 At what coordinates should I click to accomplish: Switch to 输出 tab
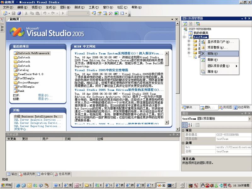[x=12, y=174]
